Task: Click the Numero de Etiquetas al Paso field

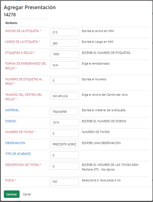Action: click(64, 81)
